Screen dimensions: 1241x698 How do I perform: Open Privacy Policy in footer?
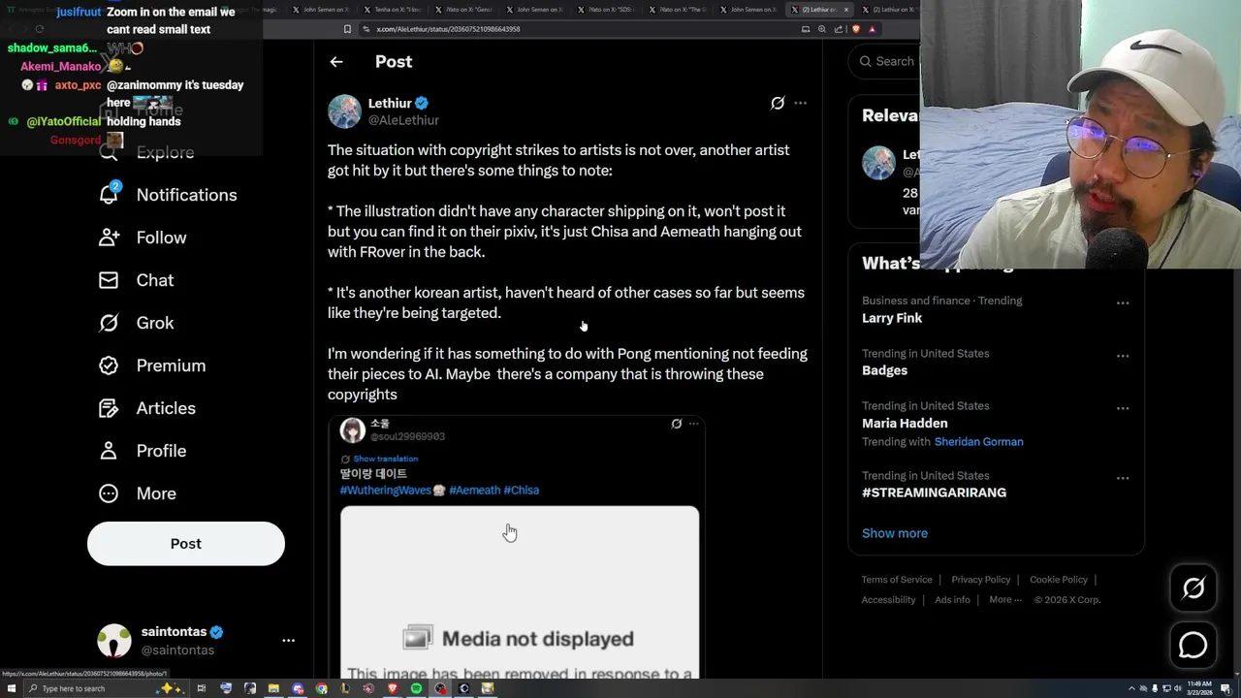pos(981,580)
